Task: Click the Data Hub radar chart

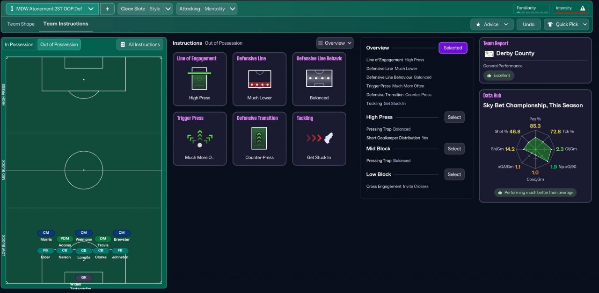Action: [535, 150]
